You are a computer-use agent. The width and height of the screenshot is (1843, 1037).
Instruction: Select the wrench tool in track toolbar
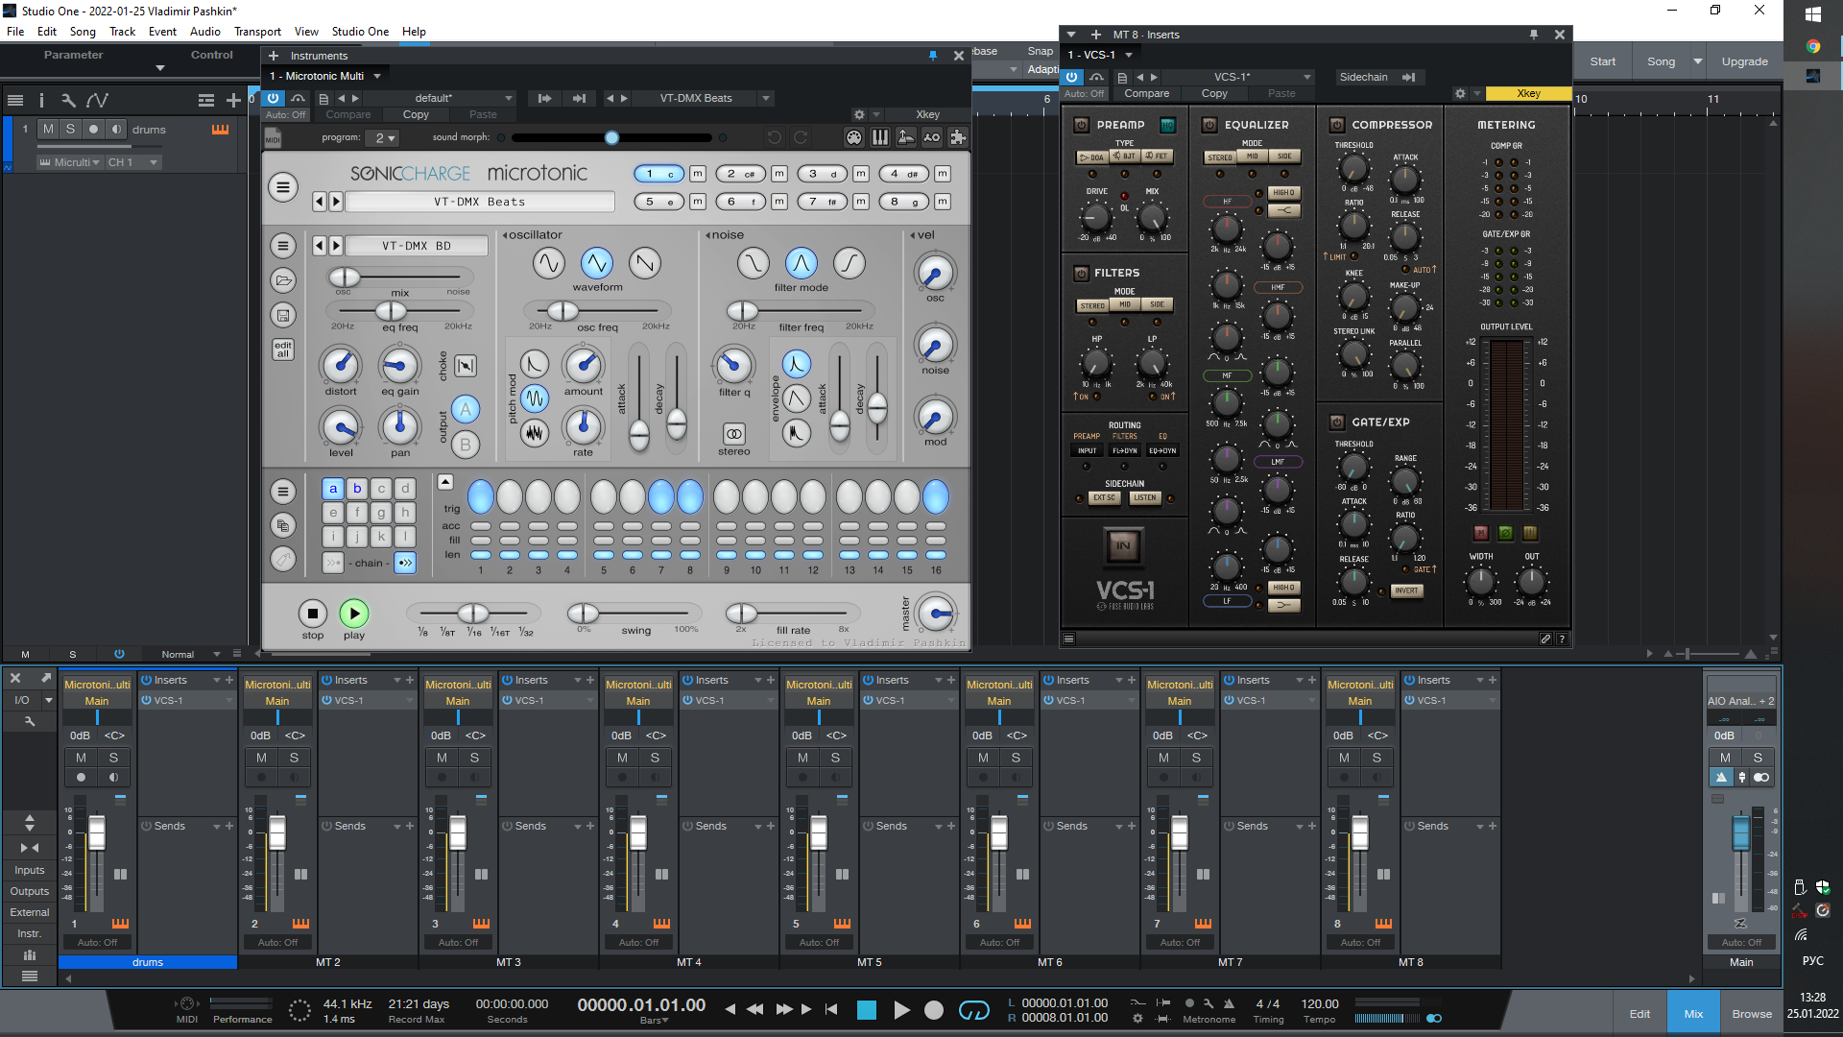tap(68, 100)
